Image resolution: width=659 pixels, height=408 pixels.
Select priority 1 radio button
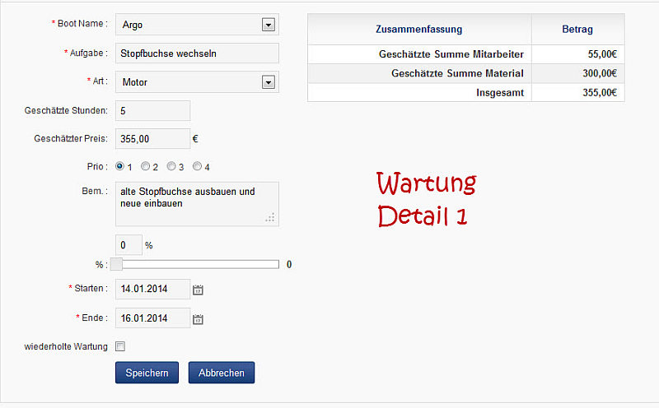(119, 166)
